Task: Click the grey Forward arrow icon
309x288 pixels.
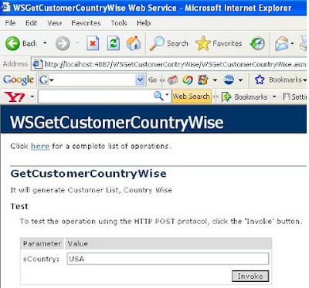Action: (x=63, y=43)
